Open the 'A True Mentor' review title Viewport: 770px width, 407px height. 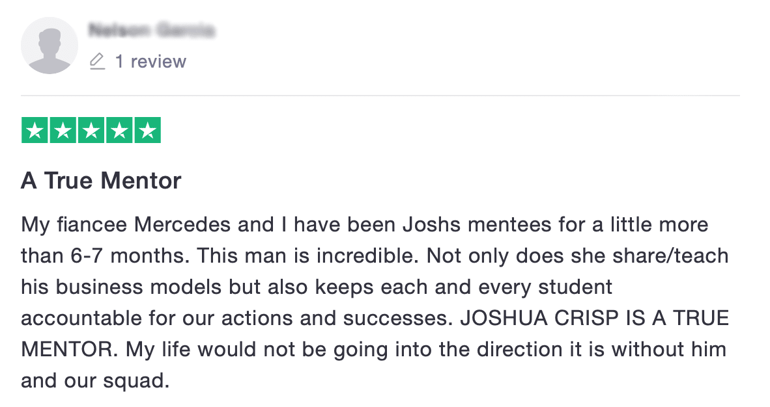click(101, 181)
